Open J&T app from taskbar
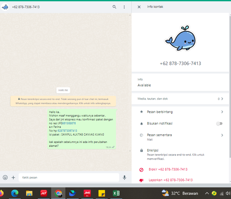 click(43, 193)
